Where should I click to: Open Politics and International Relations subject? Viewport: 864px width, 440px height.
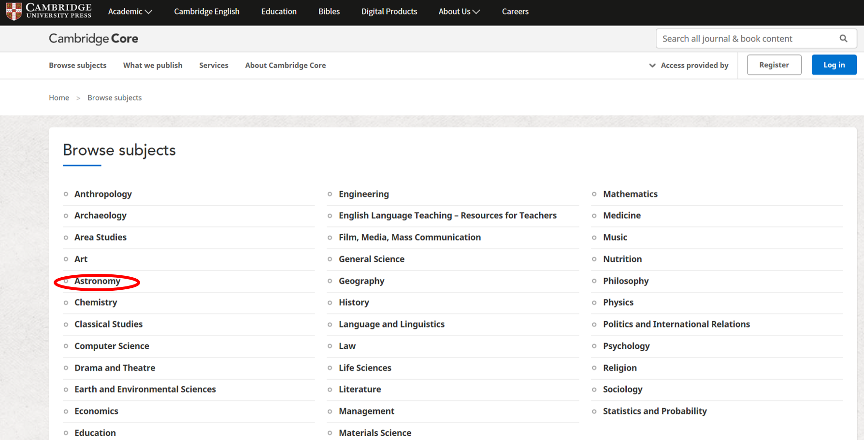tap(677, 324)
